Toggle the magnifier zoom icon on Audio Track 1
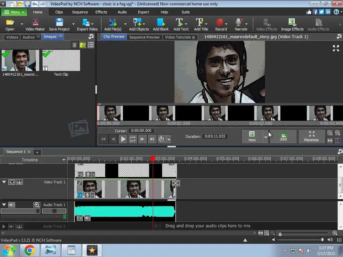Viewport: 343px width, 257px height. click(37, 205)
